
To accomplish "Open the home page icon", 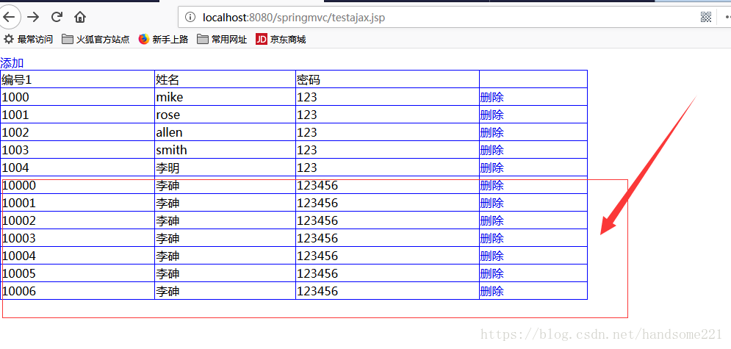I will (80, 18).
